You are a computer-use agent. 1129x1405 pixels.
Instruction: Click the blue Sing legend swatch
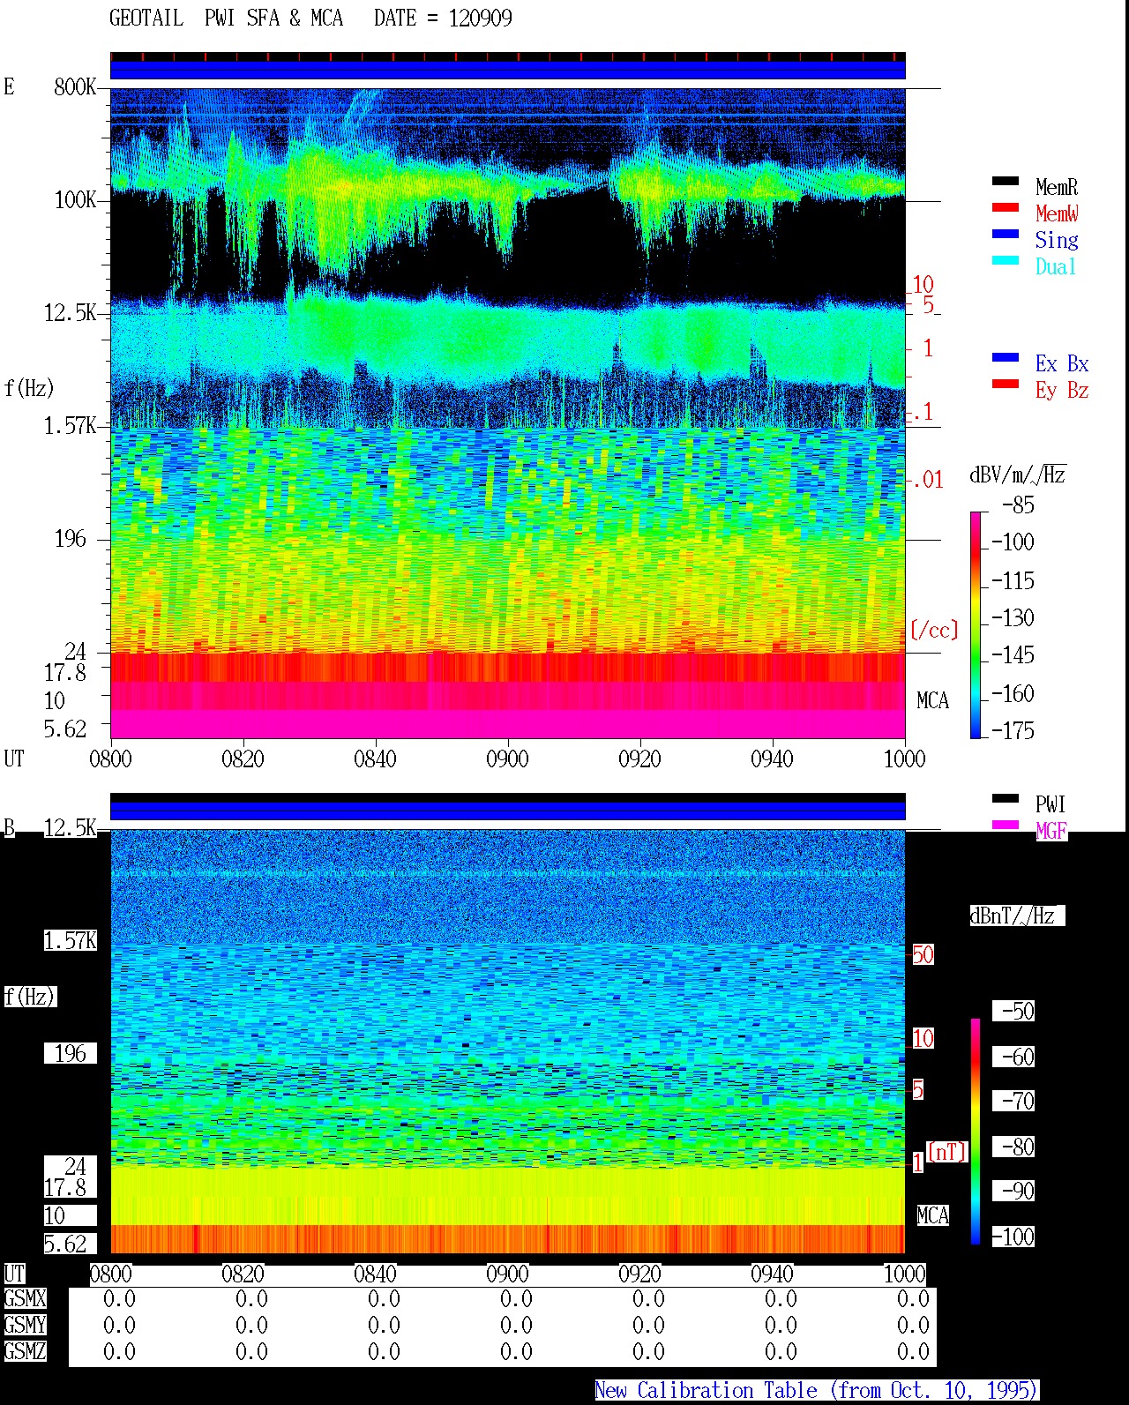[x=1005, y=235]
